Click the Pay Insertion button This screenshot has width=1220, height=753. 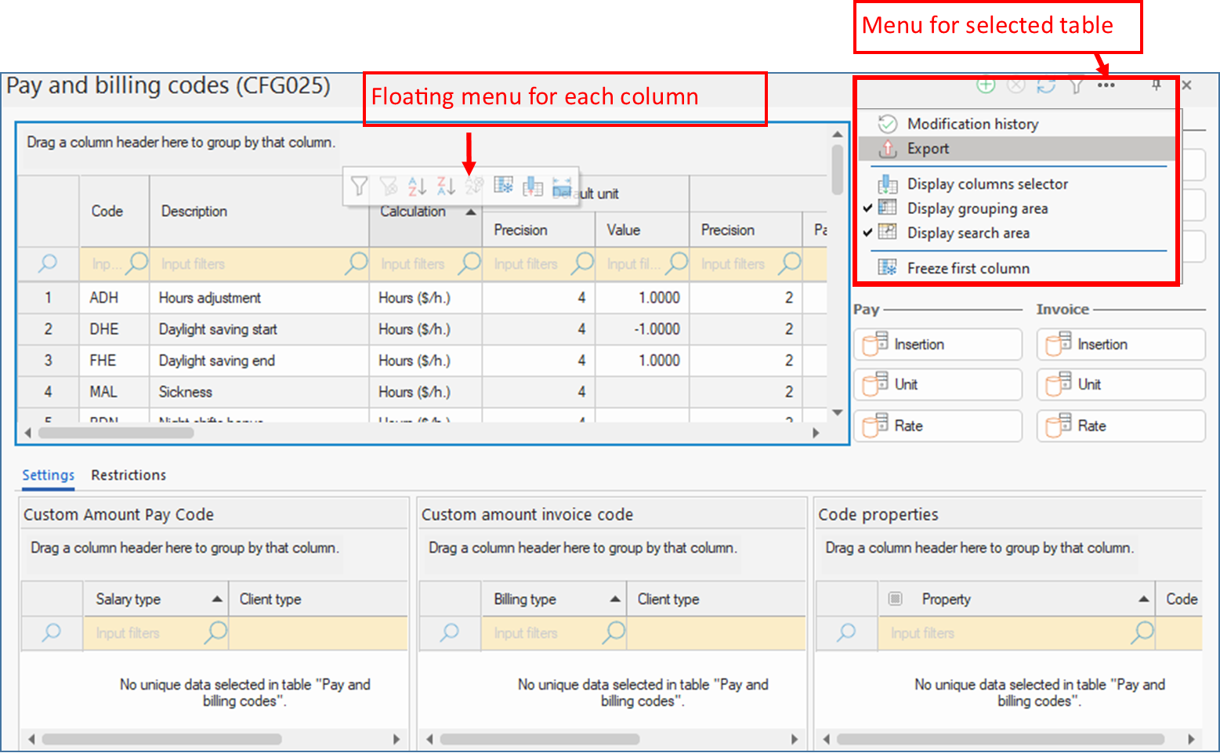pyautogui.click(x=937, y=344)
